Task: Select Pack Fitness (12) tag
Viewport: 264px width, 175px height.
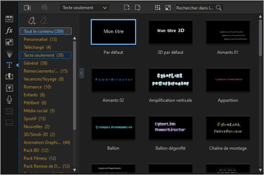Action: 40,158
